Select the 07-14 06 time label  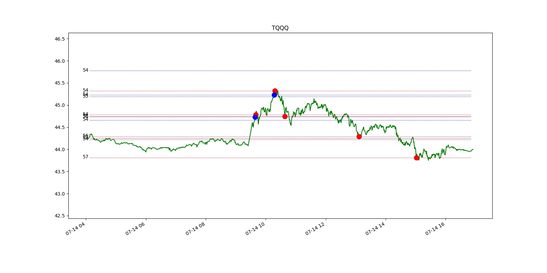pyautogui.click(x=136, y=228)
